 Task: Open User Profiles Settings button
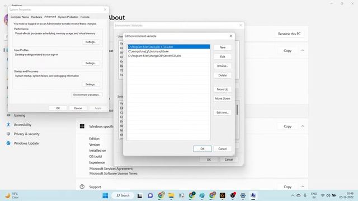[x=91, y=63]
